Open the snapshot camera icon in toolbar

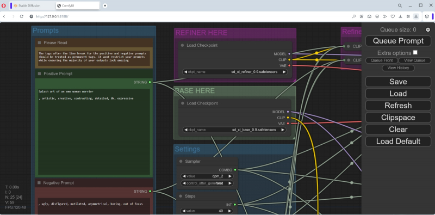click(369, 16)
